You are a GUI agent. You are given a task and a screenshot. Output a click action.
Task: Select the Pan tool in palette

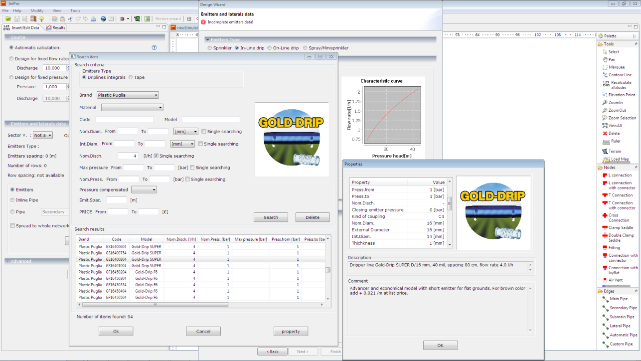(612, 59)
